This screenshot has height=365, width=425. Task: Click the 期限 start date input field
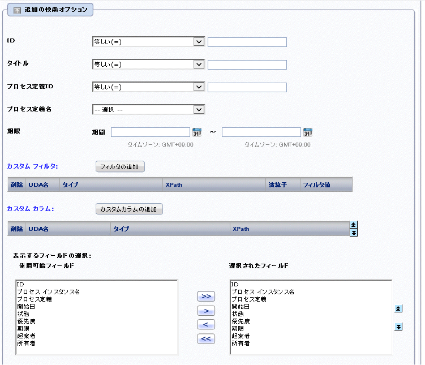point(151,132)
